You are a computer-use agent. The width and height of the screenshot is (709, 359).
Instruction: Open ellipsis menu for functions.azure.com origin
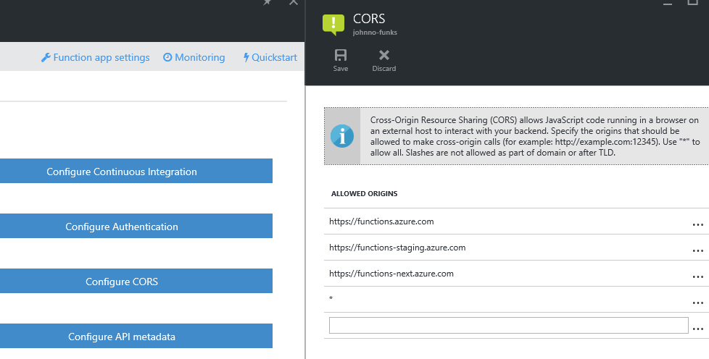point(697,224)
